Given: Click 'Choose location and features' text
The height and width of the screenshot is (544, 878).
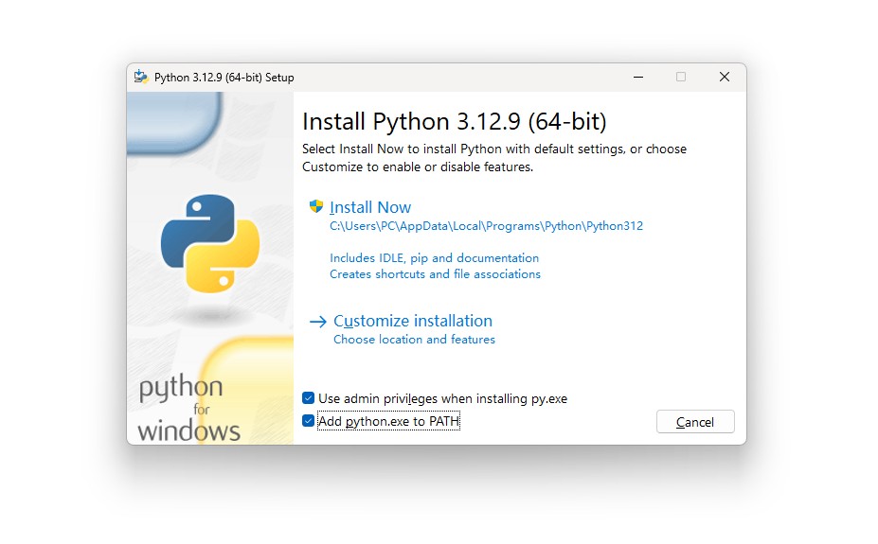Looking at the screenshot, I should click(x=414, y=340).
